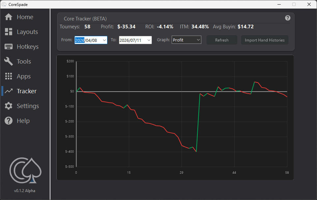317x200 pixels.
Task: Click the ROI value -4.14%
Action: pos(165,27)
